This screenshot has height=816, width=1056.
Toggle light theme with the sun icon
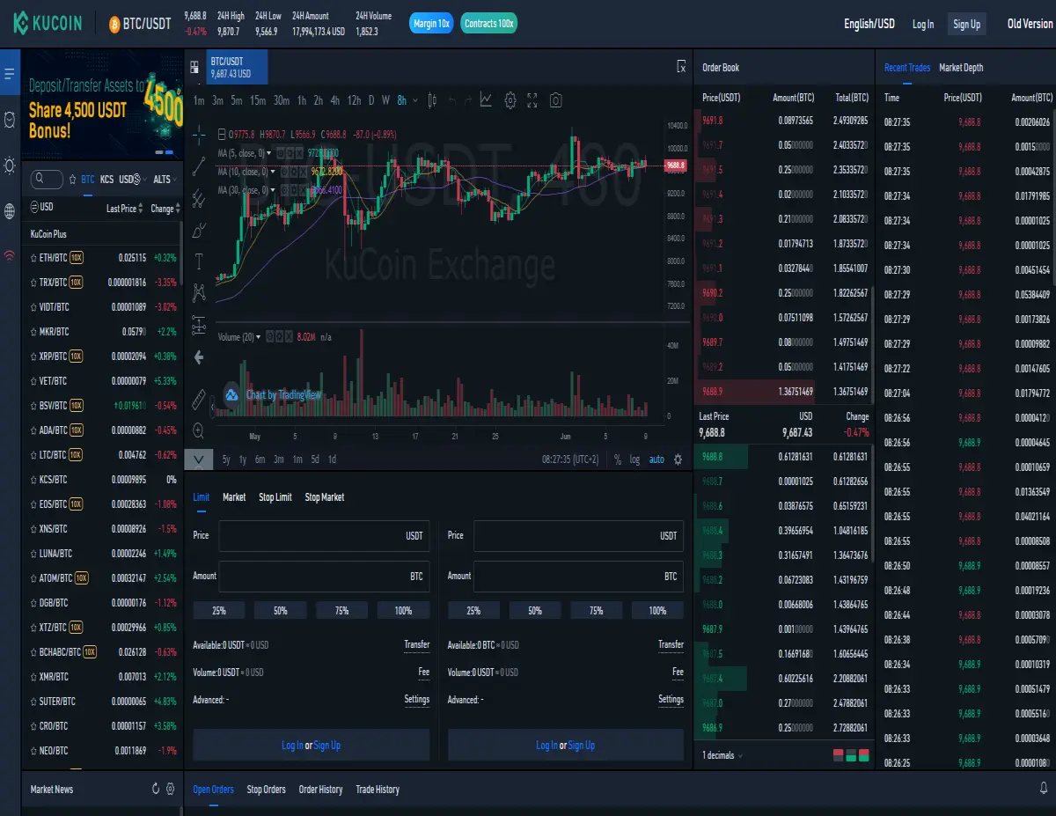tap(10, 165)
